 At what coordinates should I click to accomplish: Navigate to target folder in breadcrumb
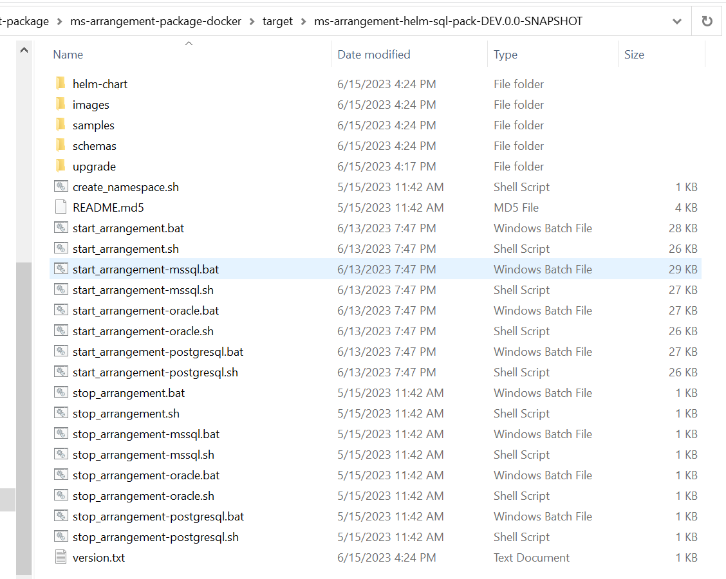[x=277, y=21]
